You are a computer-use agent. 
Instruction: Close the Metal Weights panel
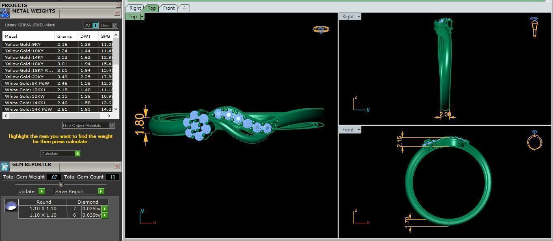coord(117,13)
